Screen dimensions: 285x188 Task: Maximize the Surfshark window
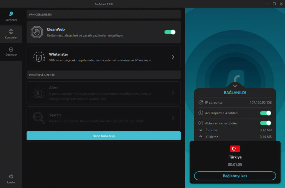click(x=274, y=4)
